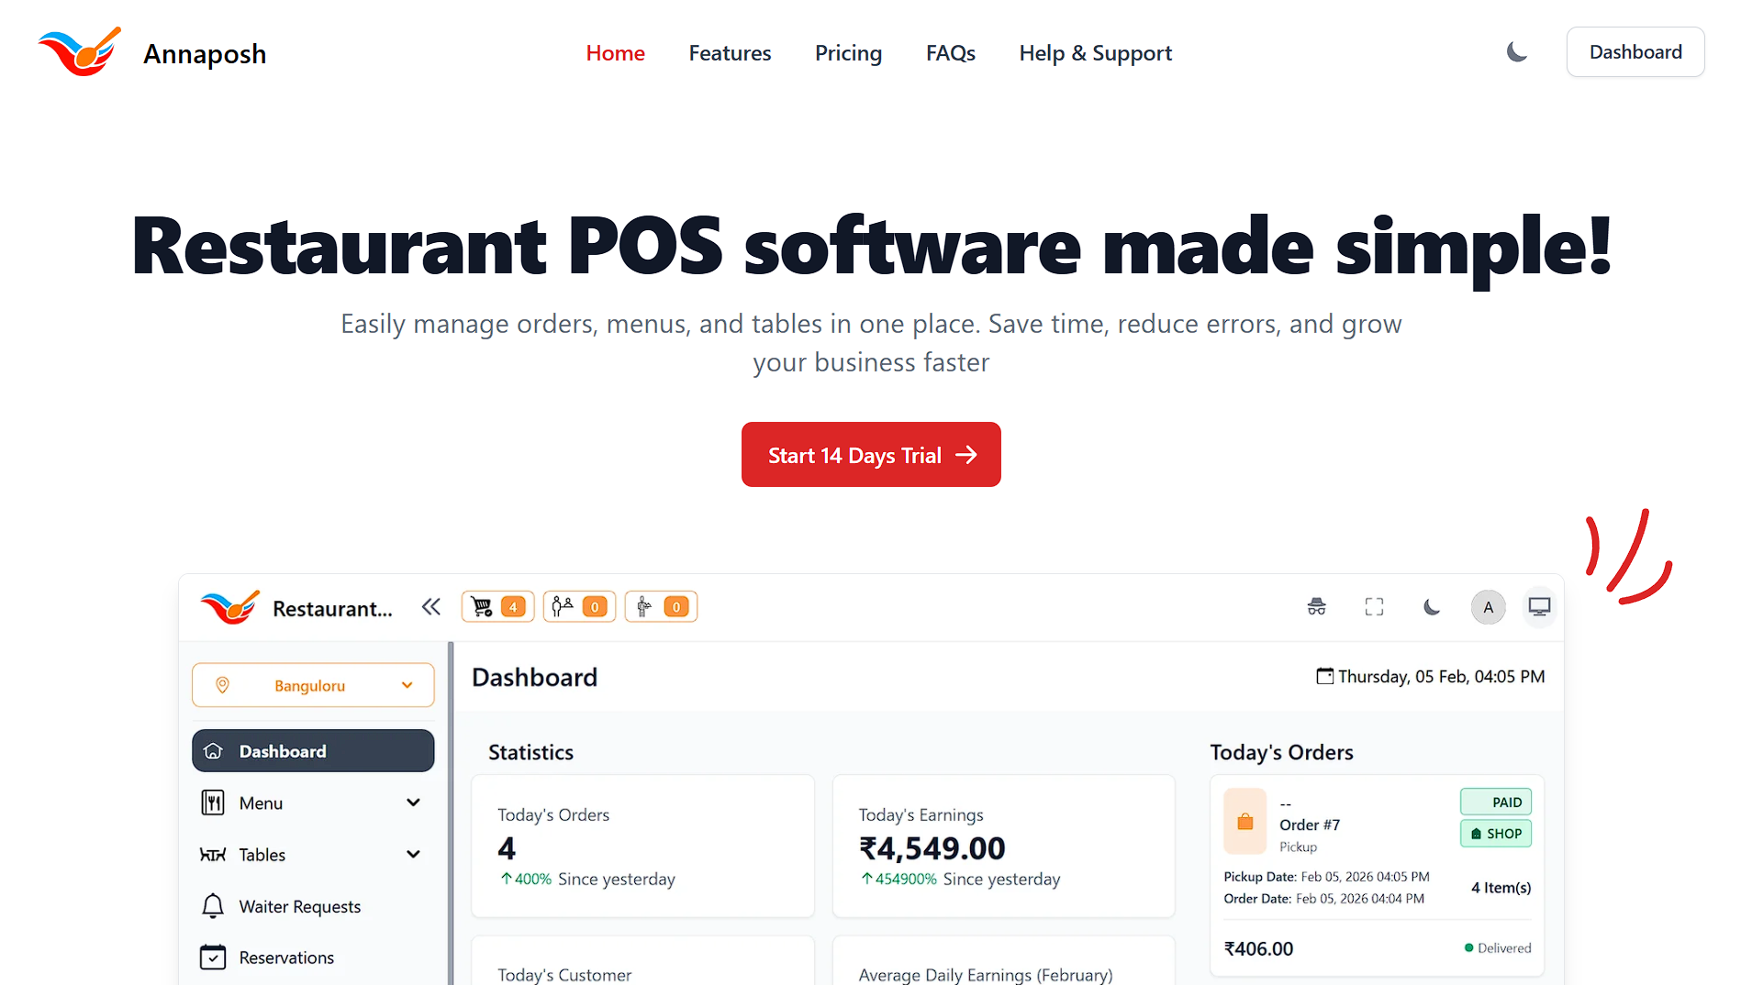Open the Dashboard button top right
This screenshot has width=1741, height=985.
(1635, 51)
